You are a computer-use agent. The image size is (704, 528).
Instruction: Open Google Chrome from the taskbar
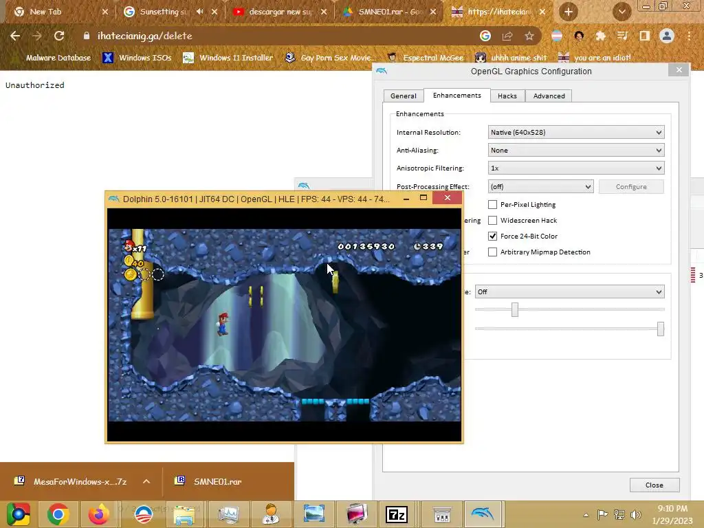pos(58,514)
